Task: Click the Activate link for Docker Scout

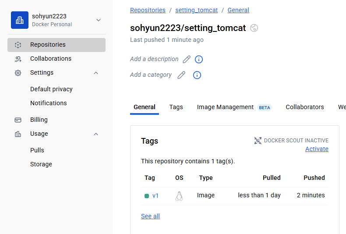Action: [317, 149]
